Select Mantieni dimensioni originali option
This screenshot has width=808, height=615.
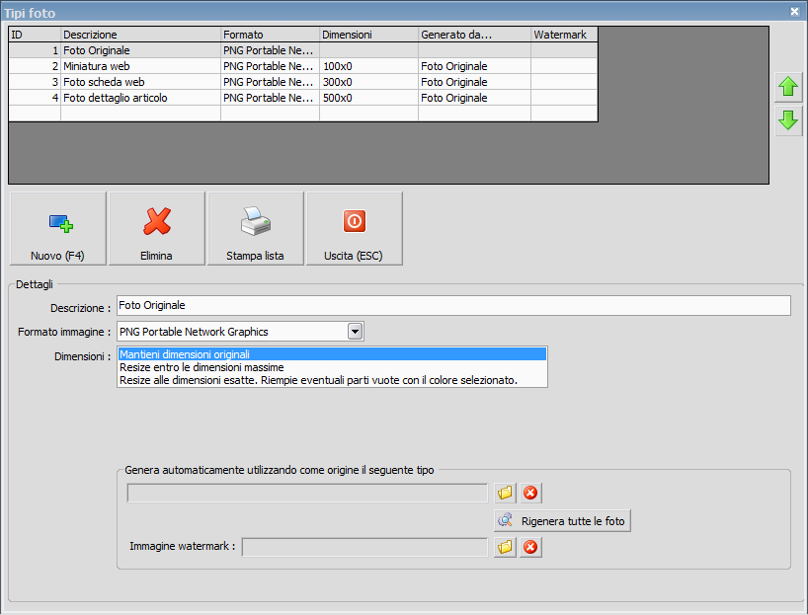pos(331,353)
